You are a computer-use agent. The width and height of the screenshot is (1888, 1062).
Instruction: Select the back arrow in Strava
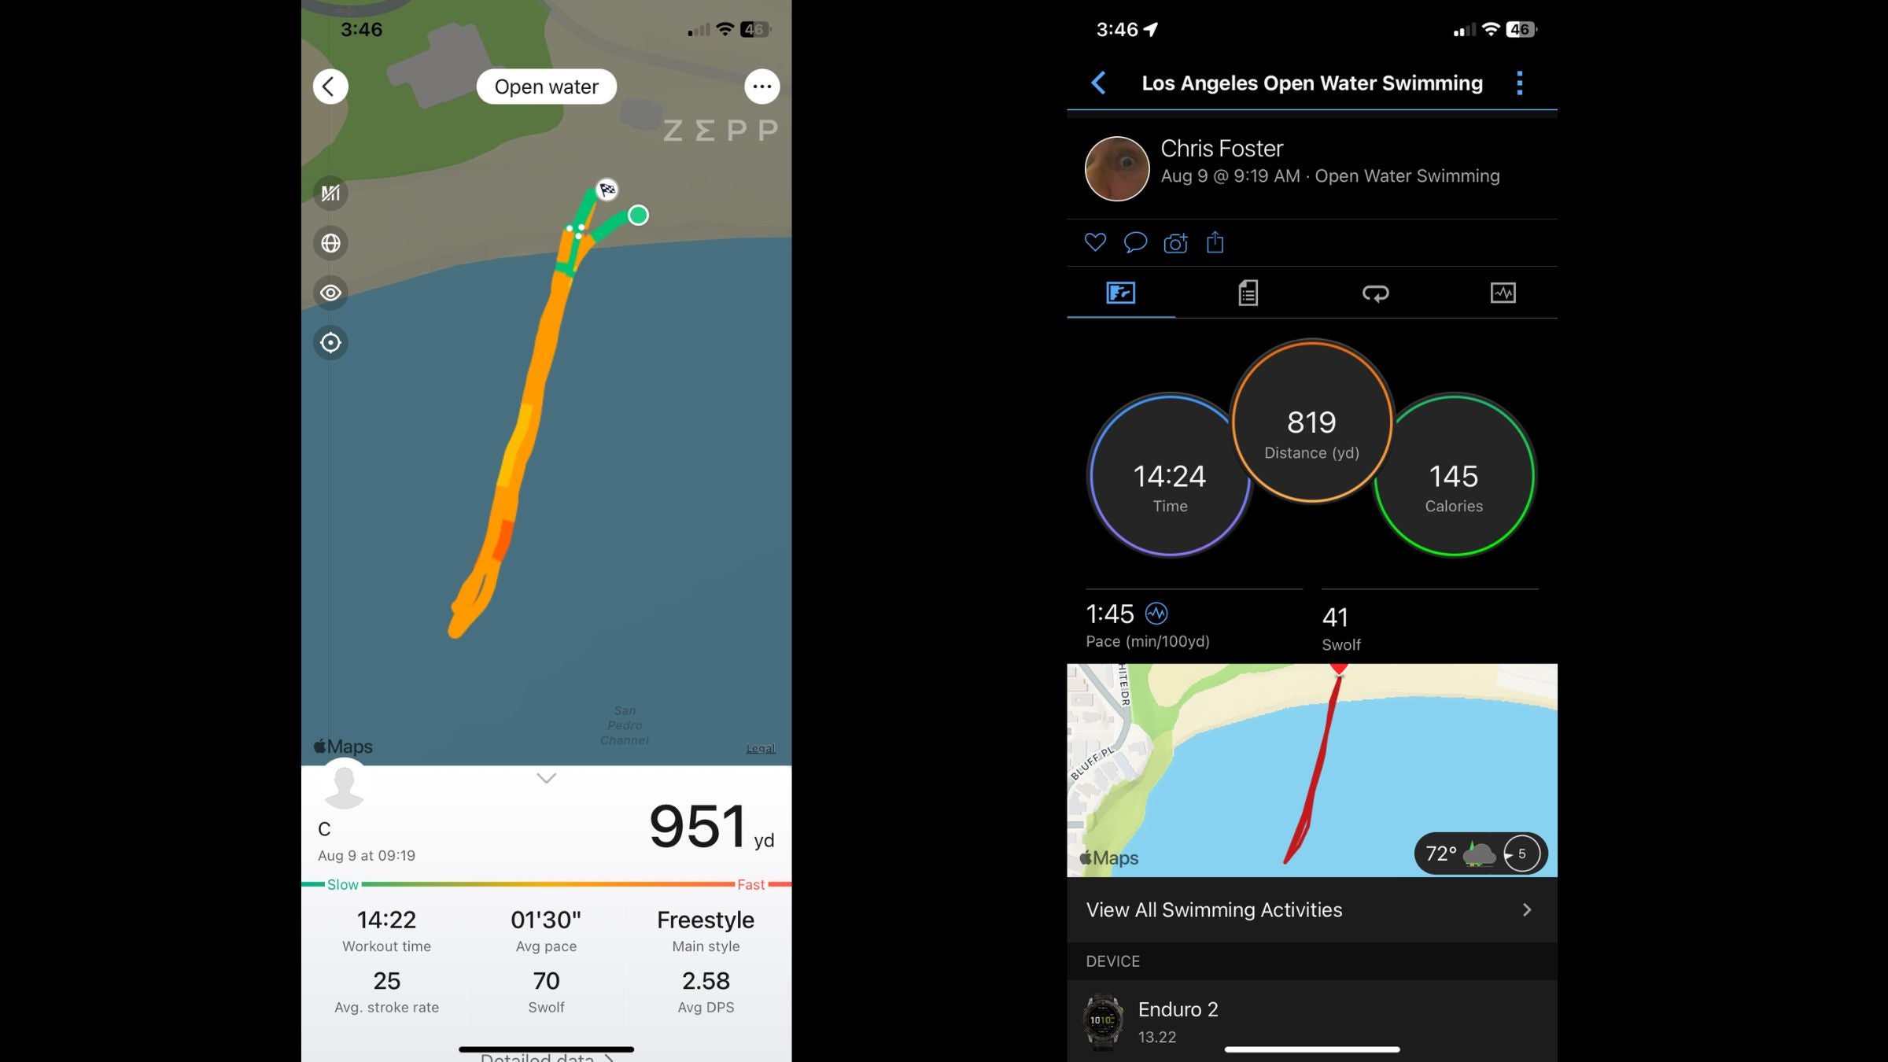[x=1097, y=83]
